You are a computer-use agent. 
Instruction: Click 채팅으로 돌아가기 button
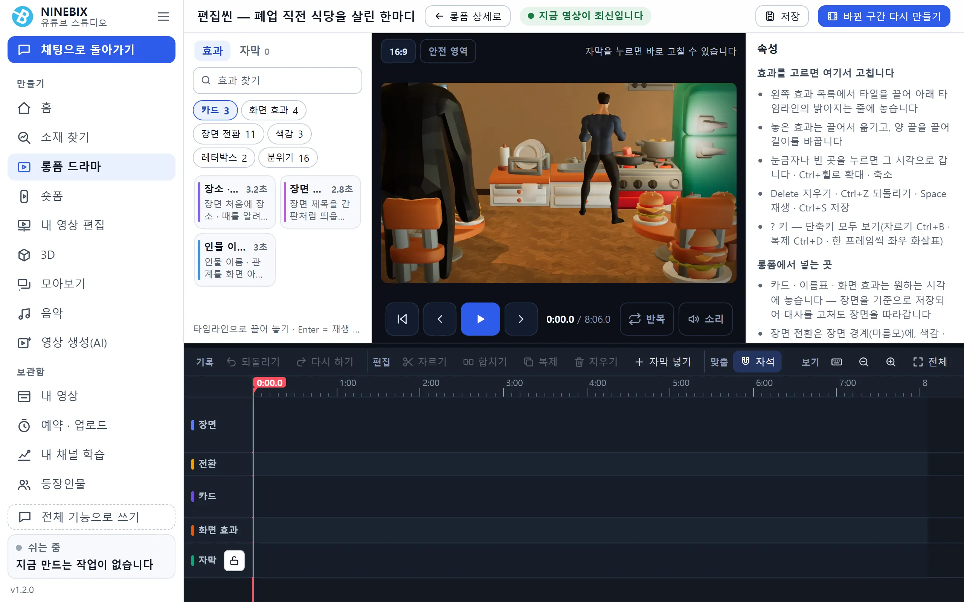pos(91,50)
